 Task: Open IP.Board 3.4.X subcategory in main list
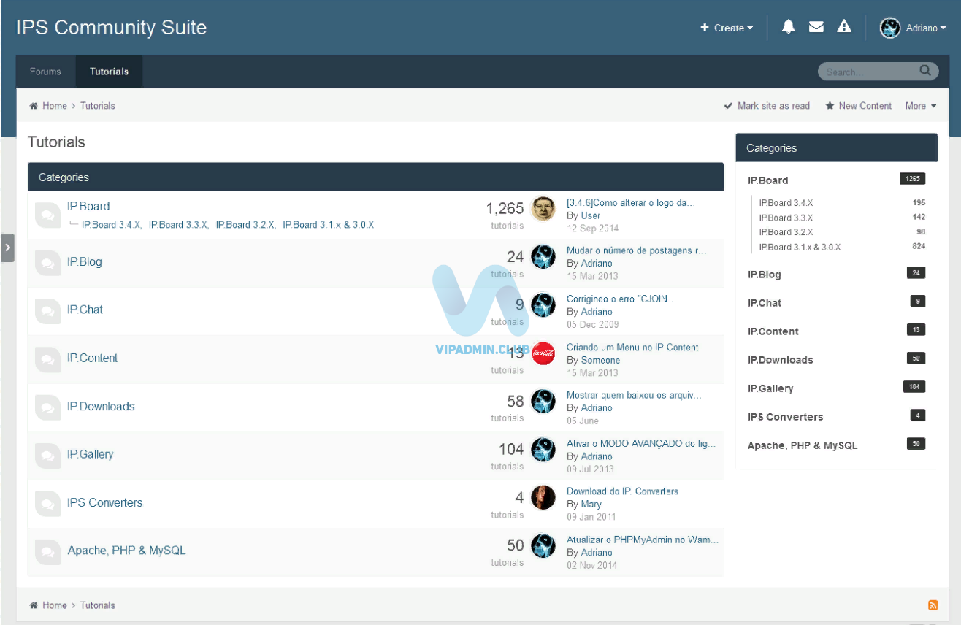click(x=111, y=225)
